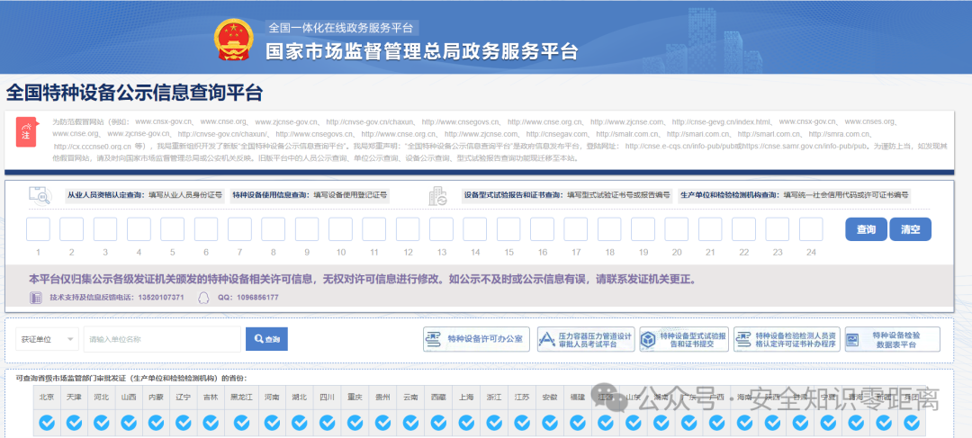
Task: Click the 请输入单位名称 input field
Action: [x=162, y=339]
